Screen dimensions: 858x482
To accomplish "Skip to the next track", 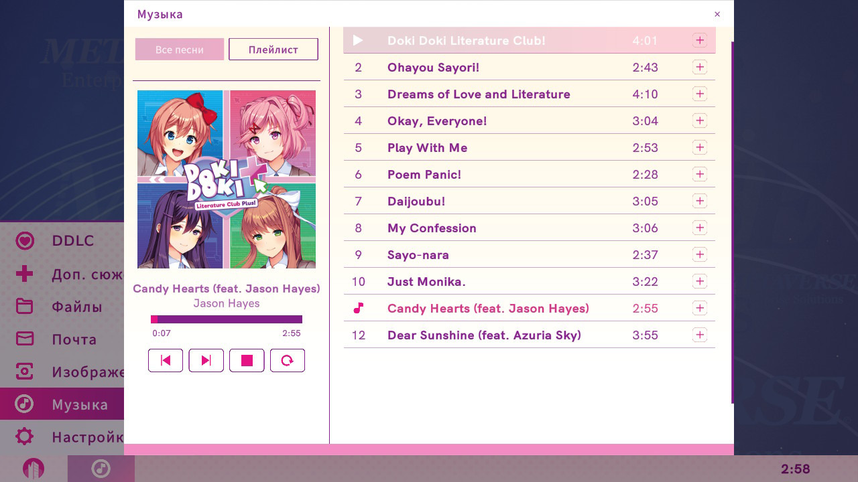I will pyautogui.click(x=206, y=360).
